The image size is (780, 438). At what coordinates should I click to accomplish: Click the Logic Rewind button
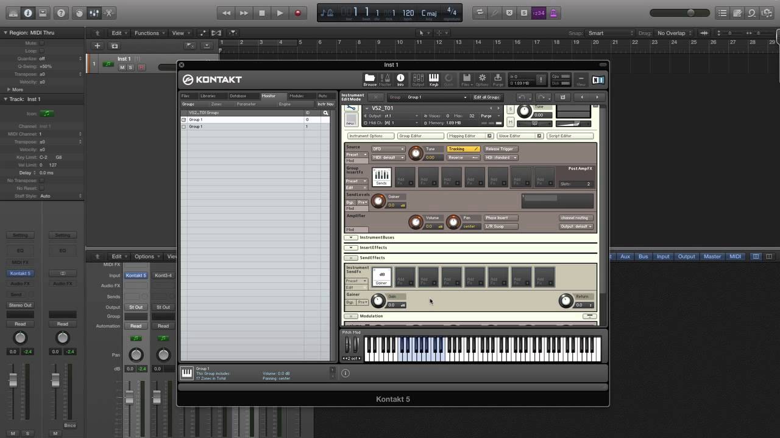pos(226,13)
